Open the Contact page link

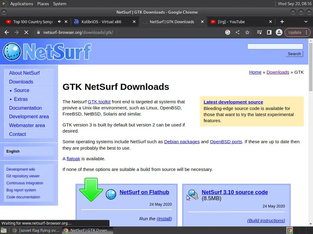17,134
